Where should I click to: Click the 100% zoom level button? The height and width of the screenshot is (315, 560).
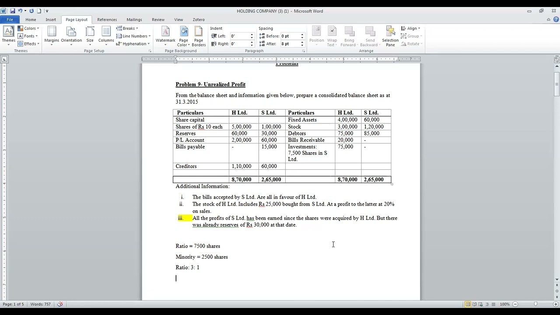[x=504, y=304]
